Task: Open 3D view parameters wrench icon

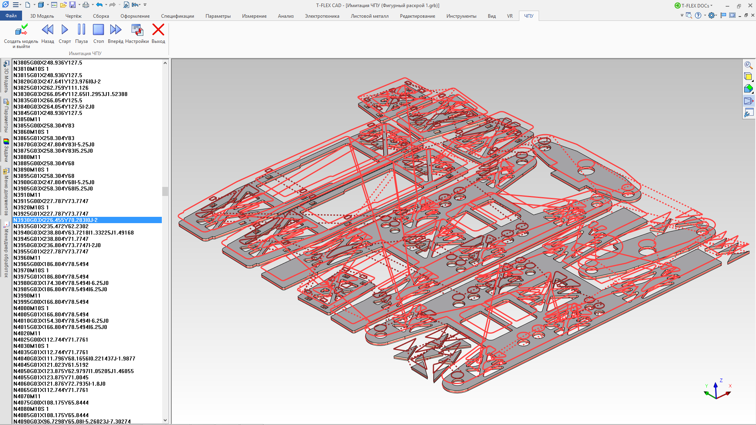Action: (x=749, y=113)
